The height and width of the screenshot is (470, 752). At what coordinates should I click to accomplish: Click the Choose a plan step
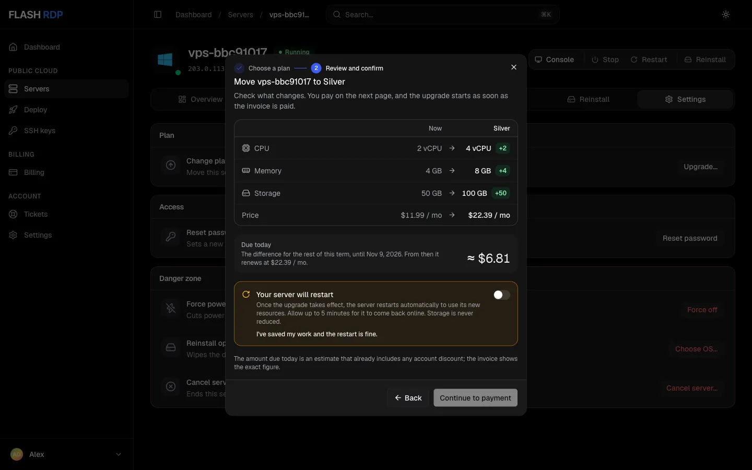263,68
